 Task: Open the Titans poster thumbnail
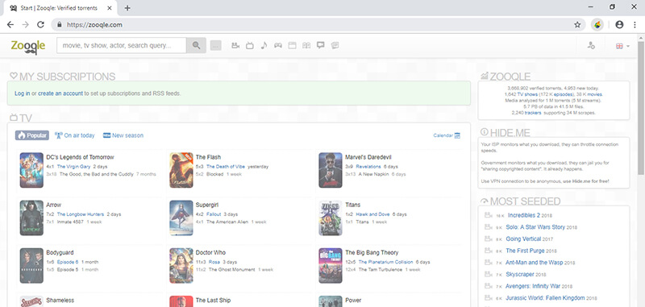(x=331, y=218)
